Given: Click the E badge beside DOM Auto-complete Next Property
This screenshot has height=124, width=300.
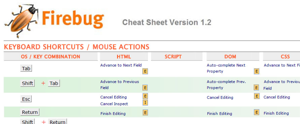Looking at the screenshot, I should click(x=257, y=72).
